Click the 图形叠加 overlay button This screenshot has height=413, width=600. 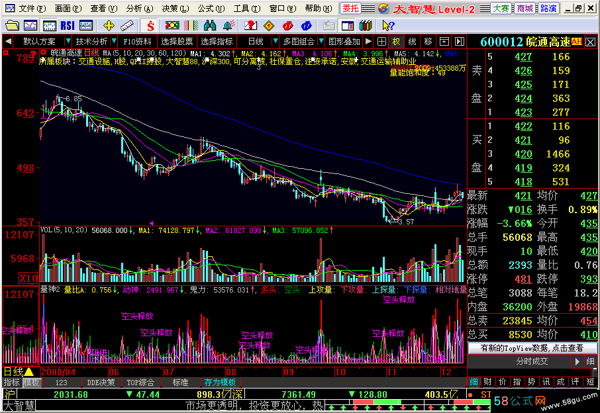click(x=344, y=41)
